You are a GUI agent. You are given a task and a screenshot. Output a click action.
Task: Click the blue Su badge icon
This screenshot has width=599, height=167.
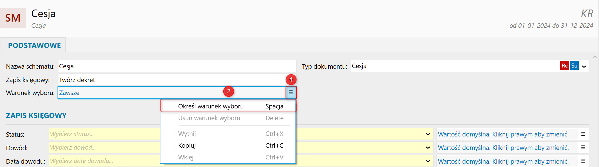[x=574, y=66]
